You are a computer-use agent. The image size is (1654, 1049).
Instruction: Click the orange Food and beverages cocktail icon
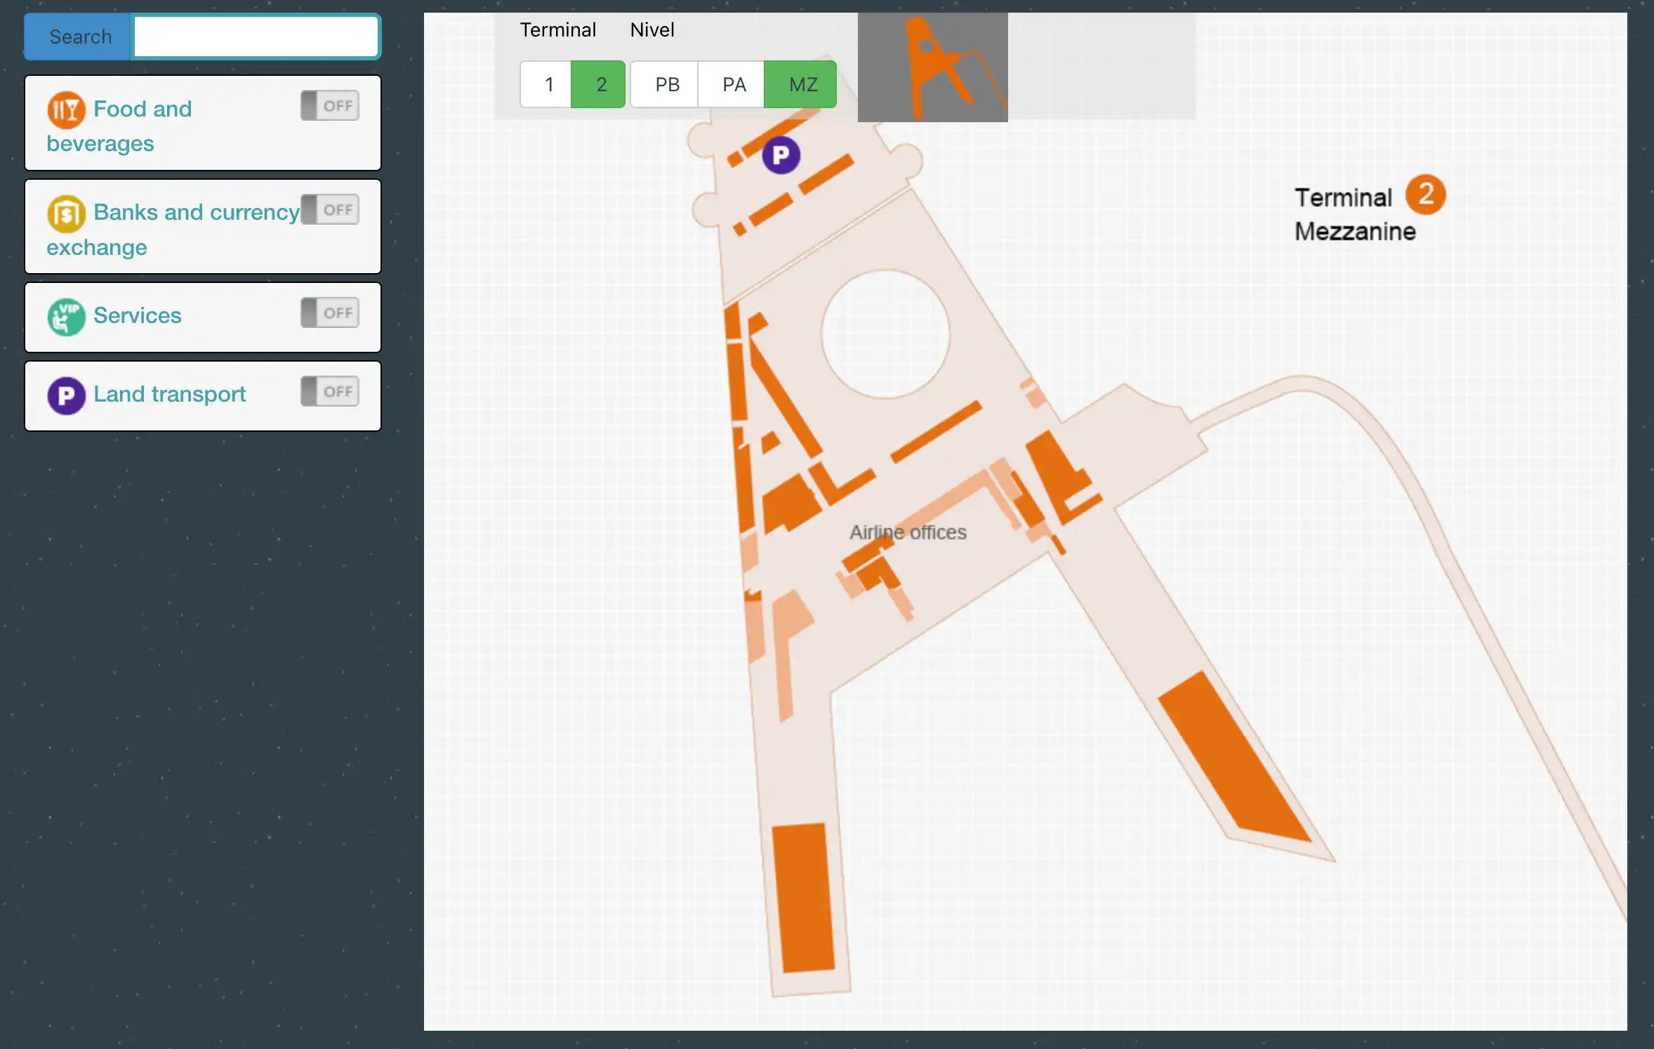click(66, 110)
